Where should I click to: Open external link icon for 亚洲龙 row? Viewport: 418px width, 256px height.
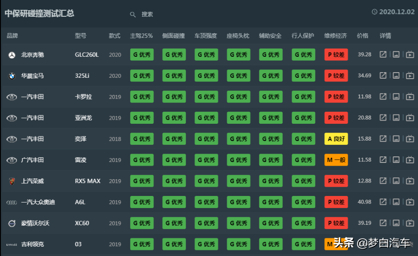(383, 118)
